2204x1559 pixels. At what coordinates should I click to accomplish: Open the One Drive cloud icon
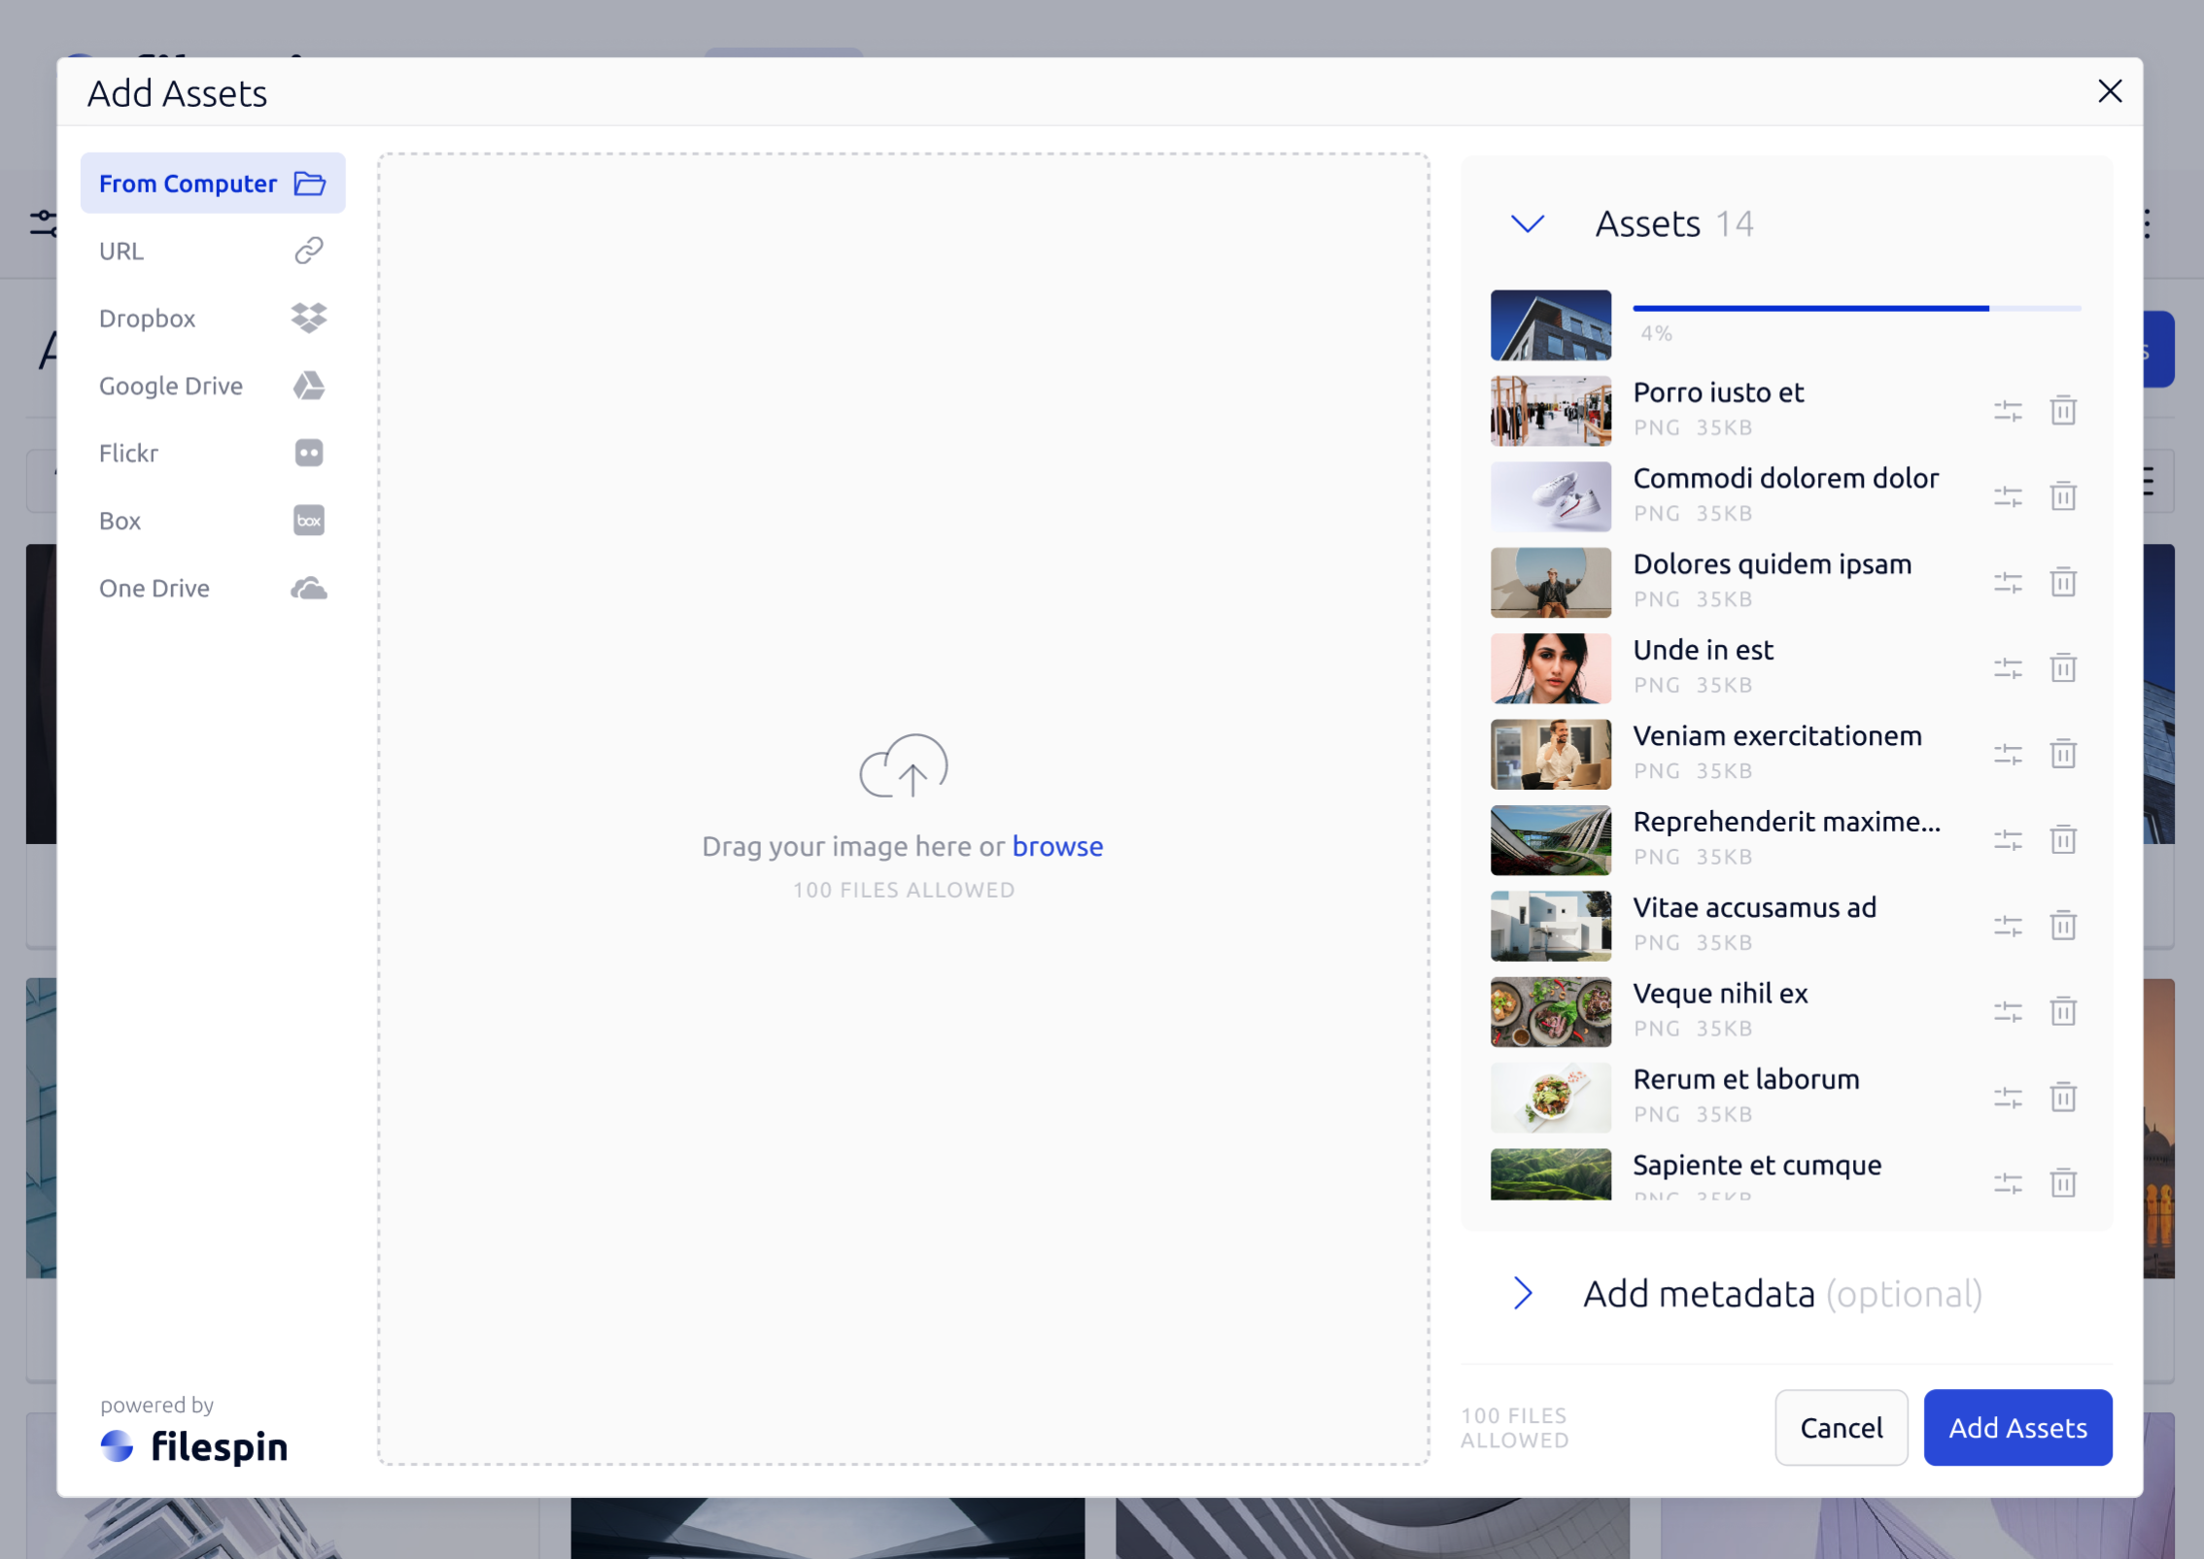coord(307,588)
